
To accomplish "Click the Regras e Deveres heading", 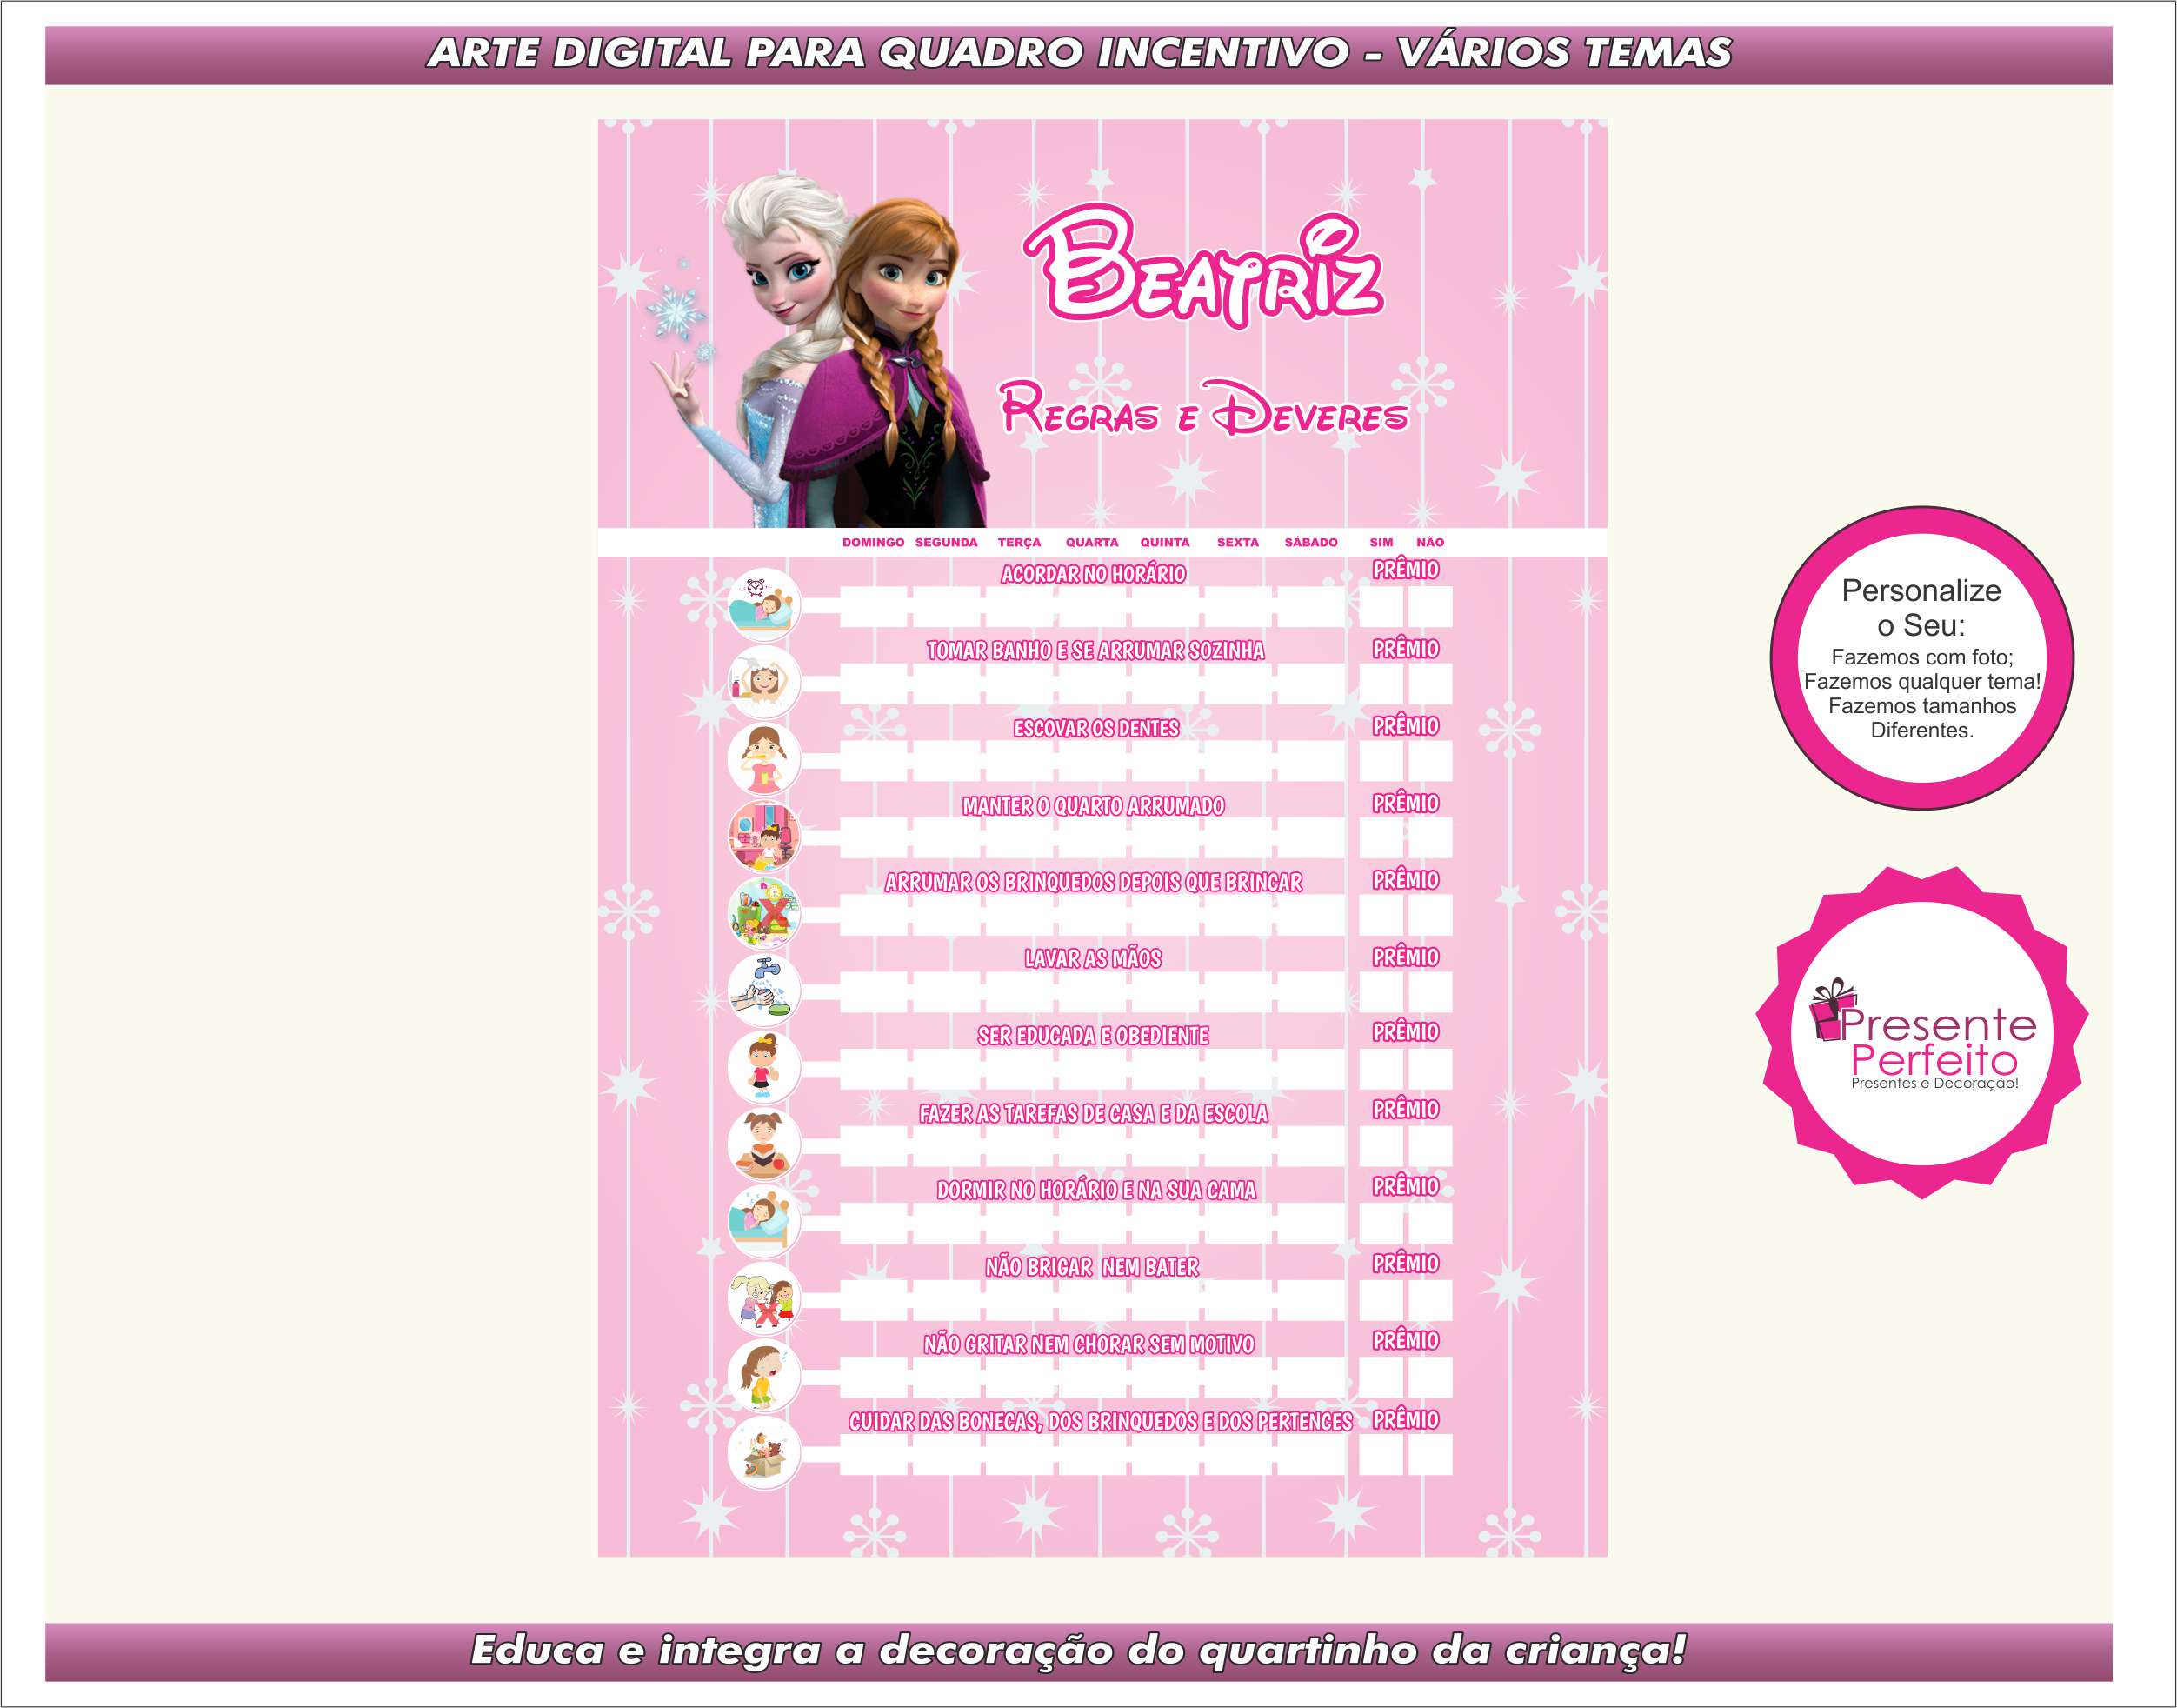I will tap(1203, 408).
